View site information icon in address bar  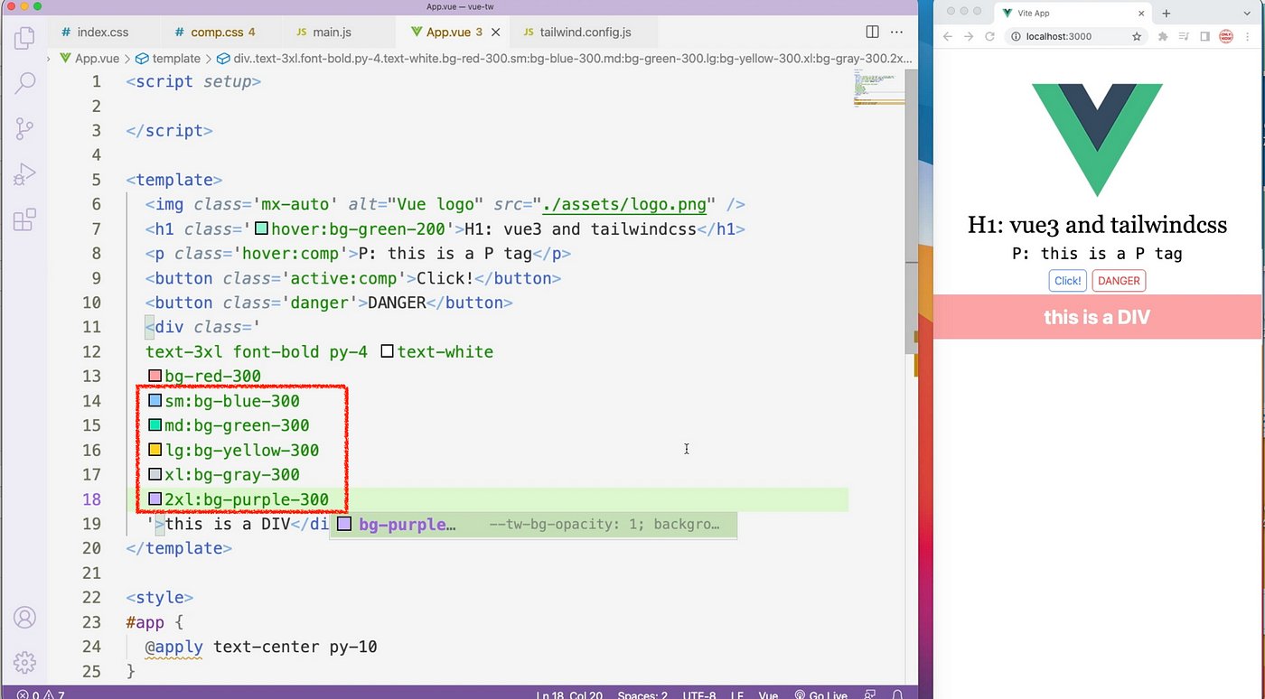(1016, 36)
